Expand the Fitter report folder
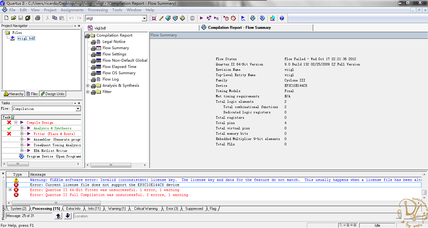 87,92
